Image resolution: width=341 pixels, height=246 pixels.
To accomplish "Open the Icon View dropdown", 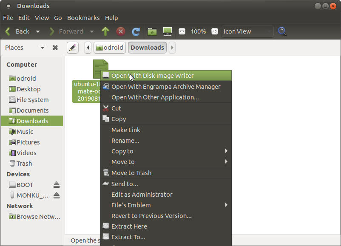I will 247,31.
